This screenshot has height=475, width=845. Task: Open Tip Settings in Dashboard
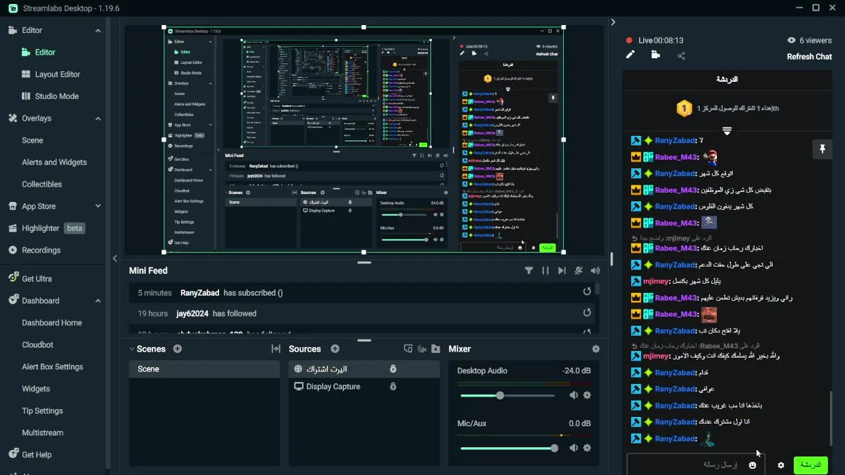pos(42,411)
